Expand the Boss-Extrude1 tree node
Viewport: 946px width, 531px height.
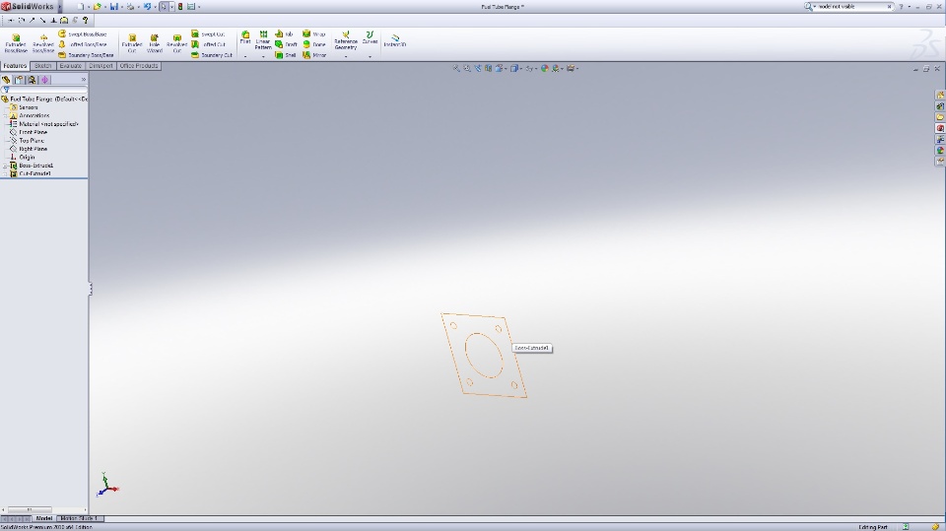click(x=6, y=166)
